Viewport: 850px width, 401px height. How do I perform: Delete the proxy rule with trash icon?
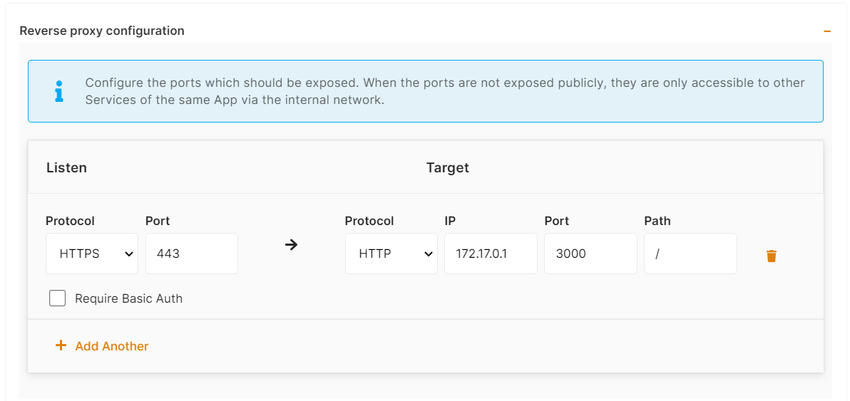pos(771,256)
